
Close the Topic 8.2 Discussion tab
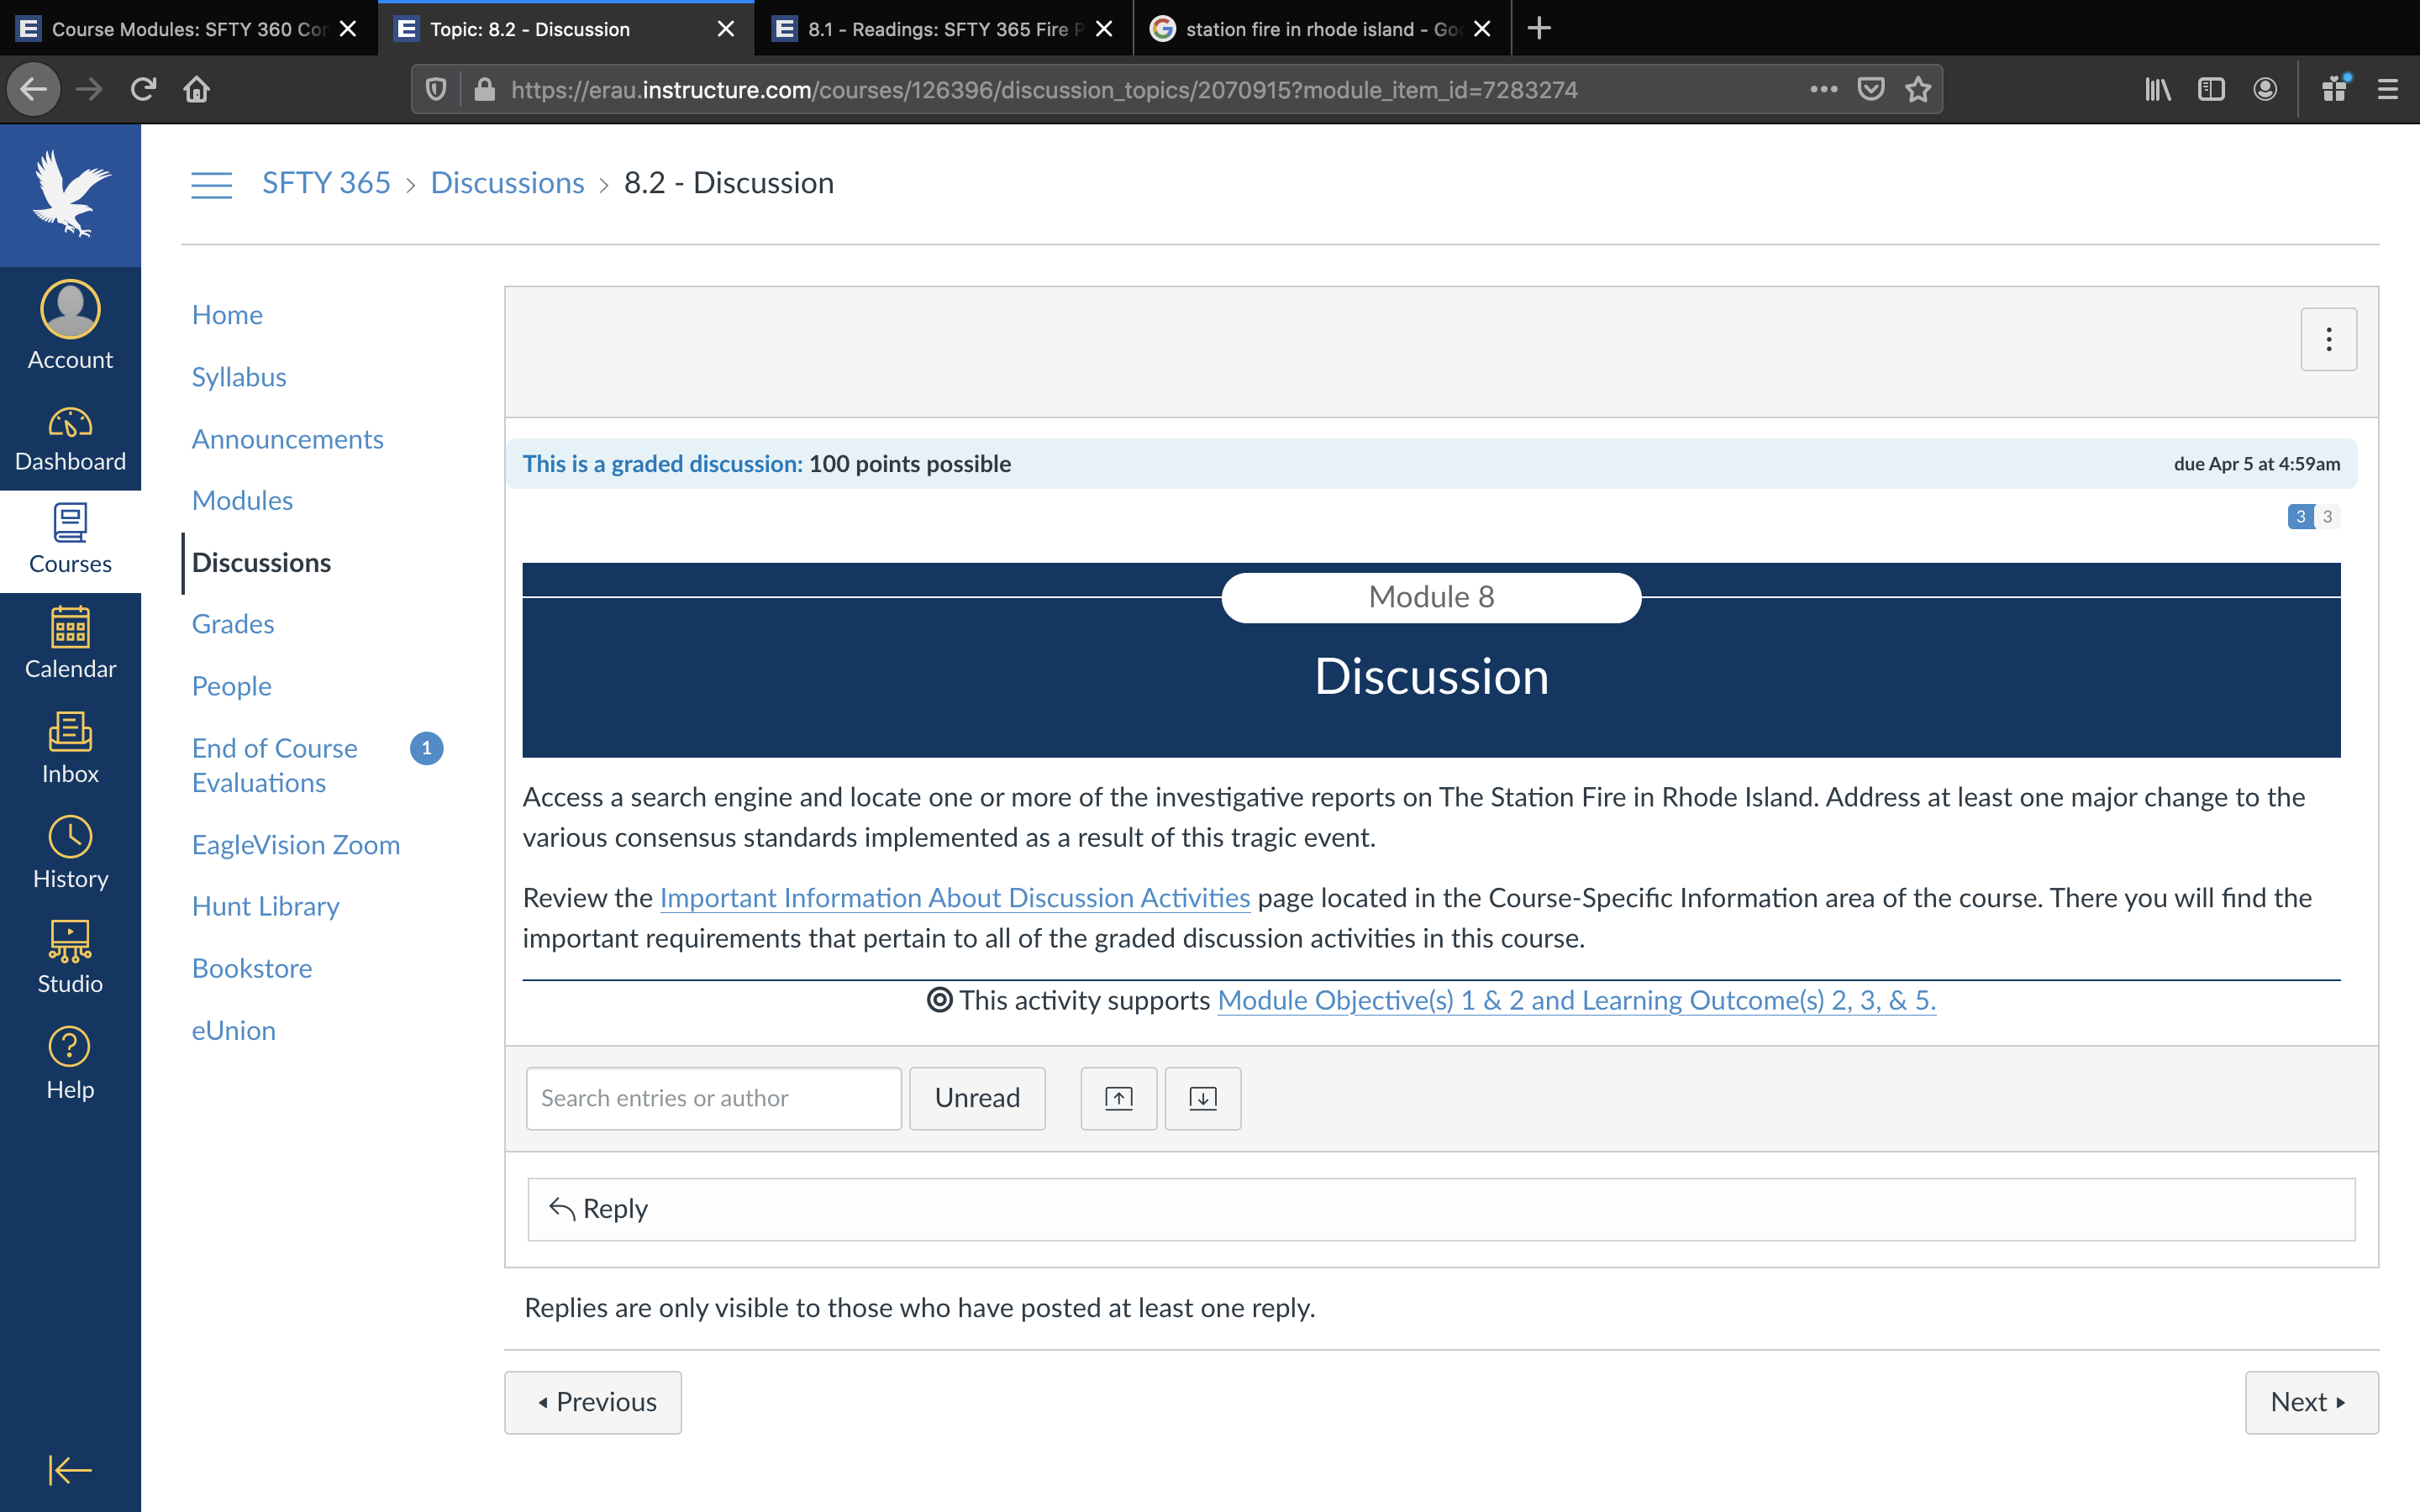(x=726, y=29)
